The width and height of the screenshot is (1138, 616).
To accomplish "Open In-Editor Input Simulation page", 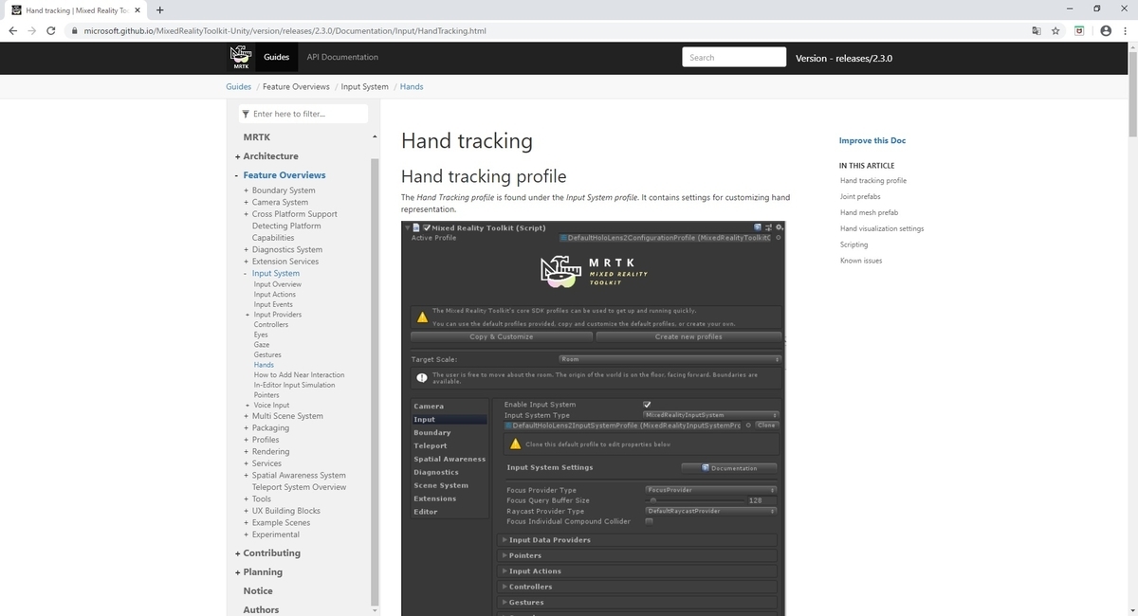I will [x=295, y=385].
